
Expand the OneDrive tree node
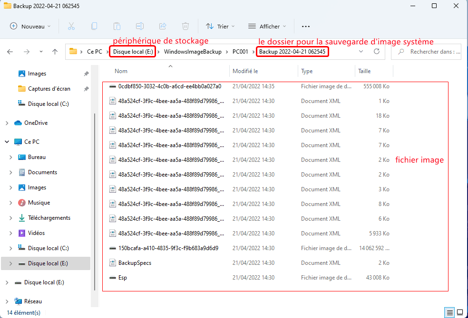click(x=7, y=123)
